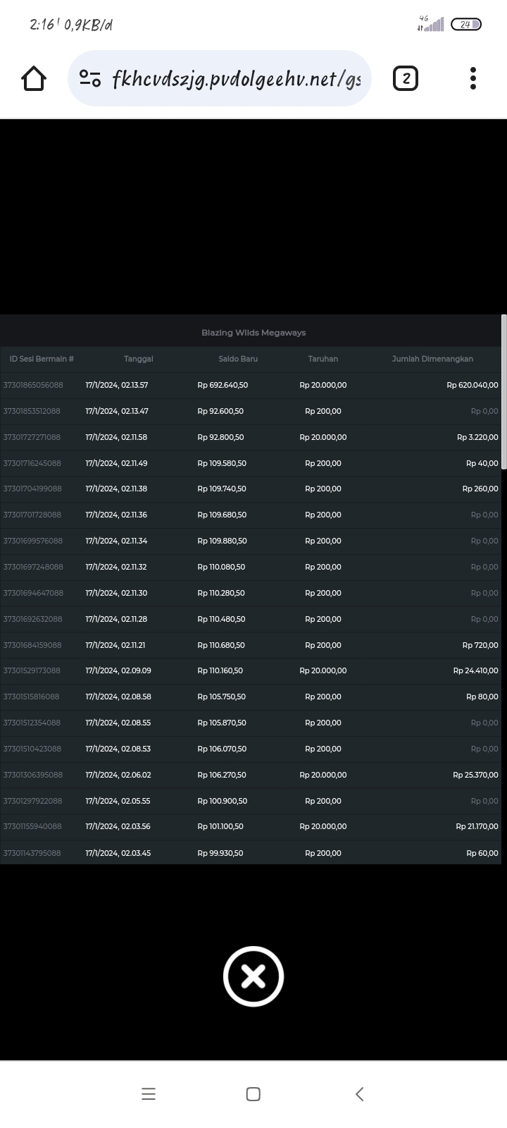This screenshot has width=507, height=1128.
Task: Click the Blazing Wilds Megaways title
Action: coord(254,333)
